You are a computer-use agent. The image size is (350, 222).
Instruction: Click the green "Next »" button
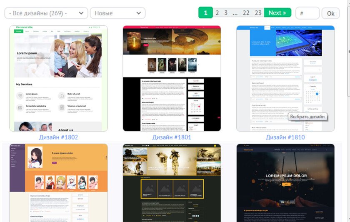pos(277,13)
